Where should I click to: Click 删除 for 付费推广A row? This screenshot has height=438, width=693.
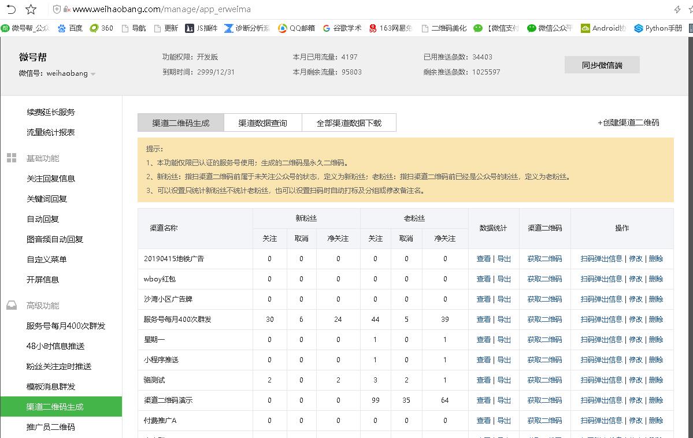(x=656, y=421)
